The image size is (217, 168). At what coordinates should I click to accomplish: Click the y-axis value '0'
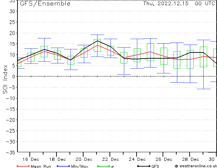(x=14, y=76)
